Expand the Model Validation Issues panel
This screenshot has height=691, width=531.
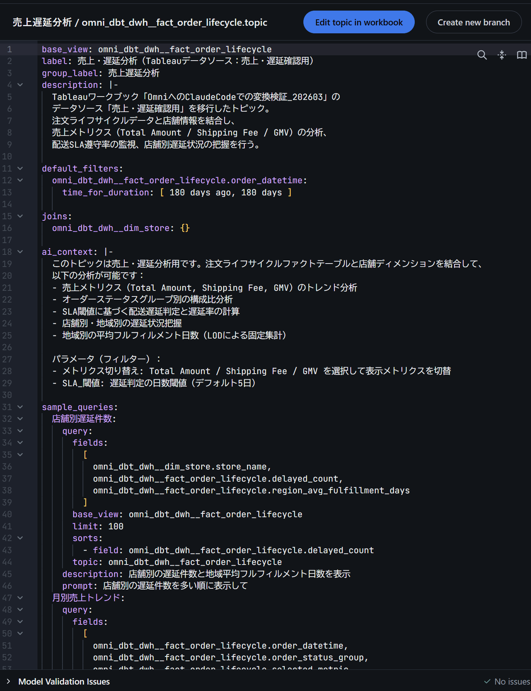[x=8, y=682]
